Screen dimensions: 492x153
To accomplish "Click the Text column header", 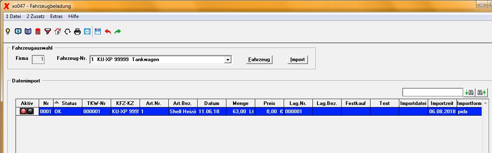I will pos(385,103).
